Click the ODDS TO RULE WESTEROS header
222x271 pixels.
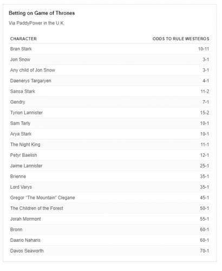pos(181,38)
